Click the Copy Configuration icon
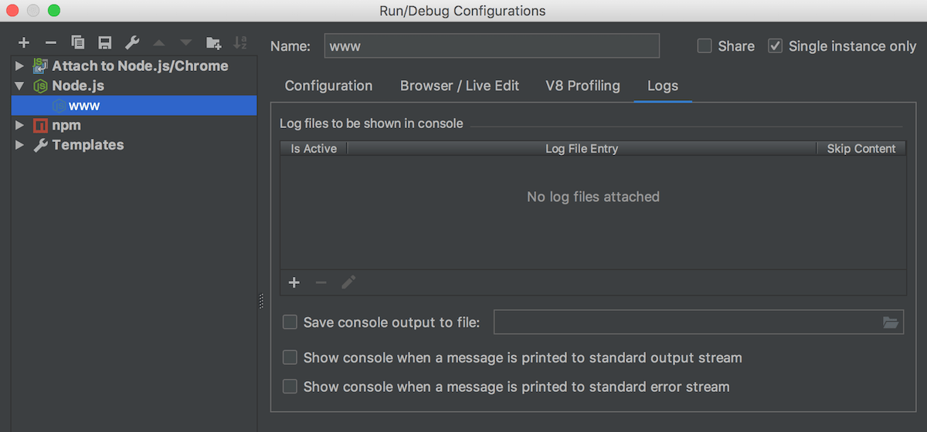Viewport: 927px width, 432px height. tap(77, 42)
